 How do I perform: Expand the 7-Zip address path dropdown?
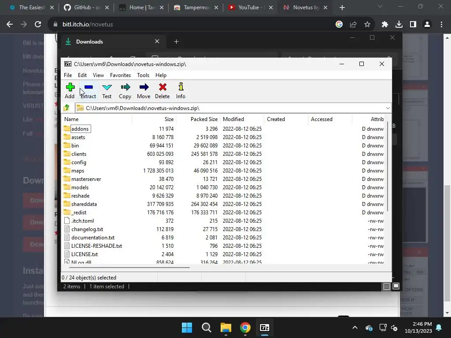[388, 108]
